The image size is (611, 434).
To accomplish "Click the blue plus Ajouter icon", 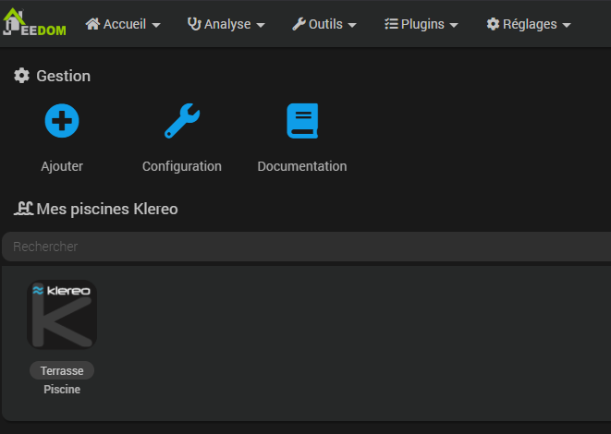I will pyautogui.click(x=62, y=121).
